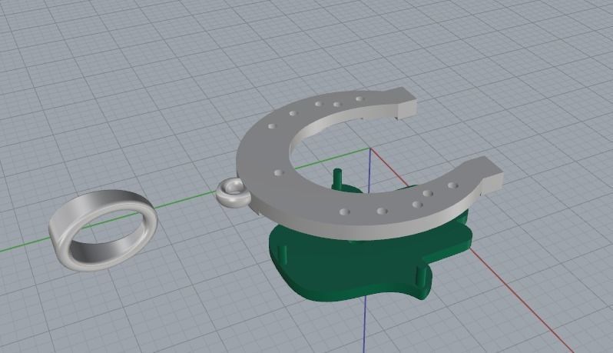Select the silver ring band object
The height and width of the screenshot is (353, 613).
click(x=104, y=231)
